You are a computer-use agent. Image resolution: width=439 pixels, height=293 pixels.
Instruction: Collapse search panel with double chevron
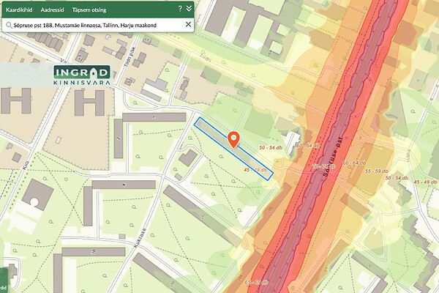click(189, 9)
